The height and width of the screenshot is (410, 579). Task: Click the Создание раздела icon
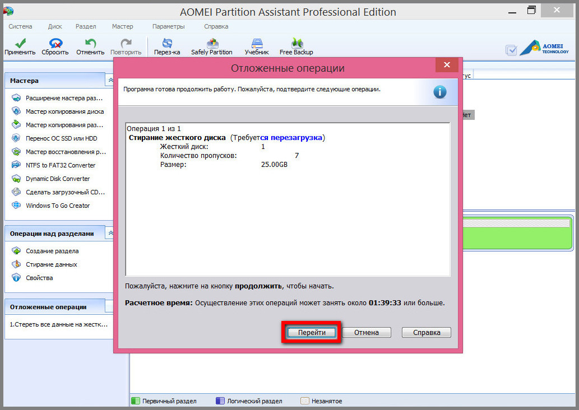16,251
